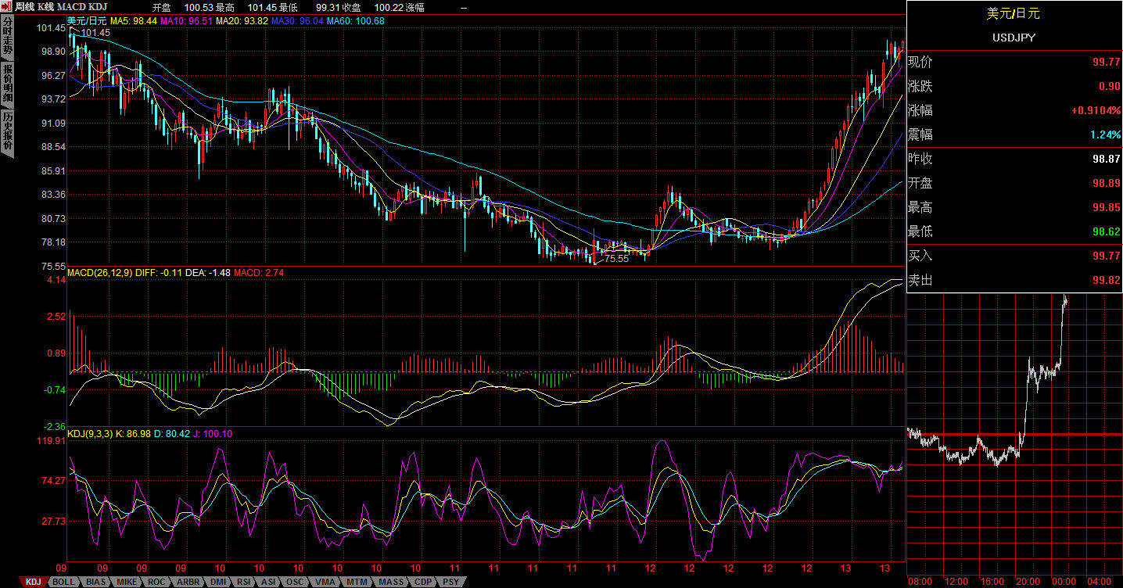1123x588 pixels.
Task: Click the 美元/日元 quote panel heading
Action: coord(1014,14)
